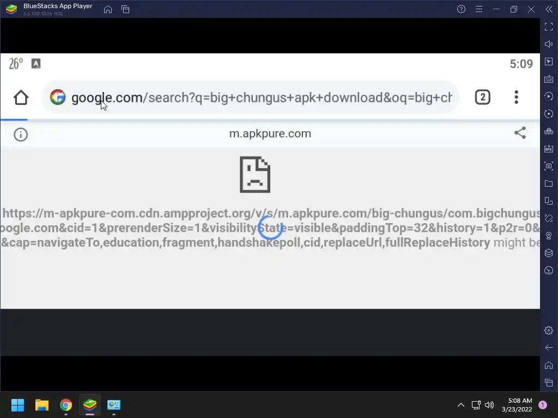Click the Install APK icon in side toolbar
The height and width of the screenshot is (418, 558).
[x=549, y=149]
